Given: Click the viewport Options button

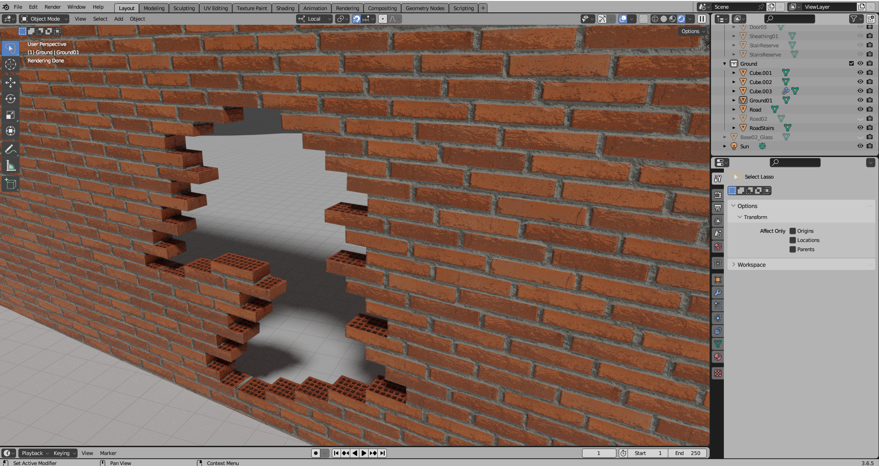Looking at the screenshot, I should click(x=692, y=31).
